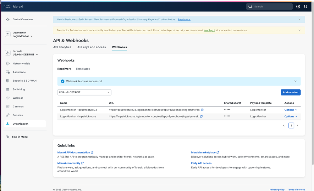The height and width of the screenshot is (191, 314).
Task: Expand the Organization LogicMonitor switcher
Action: (31, 36)
